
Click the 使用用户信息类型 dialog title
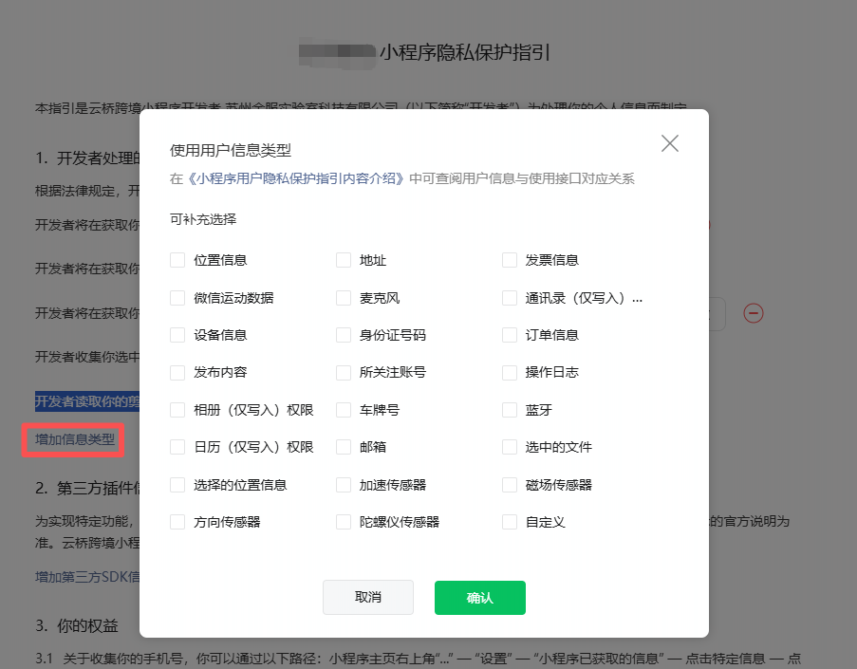230,150
